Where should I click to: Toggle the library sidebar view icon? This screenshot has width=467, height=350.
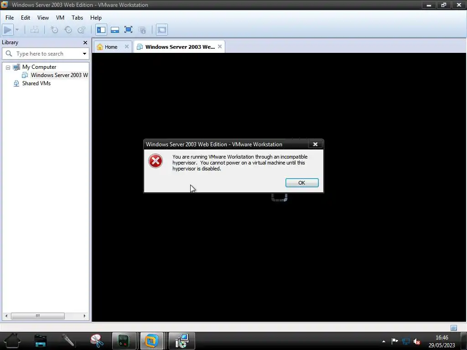coord(101,30)
